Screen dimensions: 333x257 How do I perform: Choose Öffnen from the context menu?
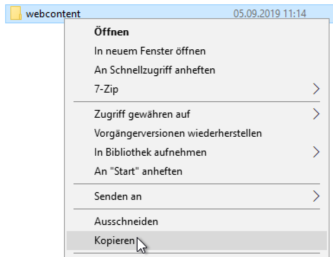[x=112, y=32]
